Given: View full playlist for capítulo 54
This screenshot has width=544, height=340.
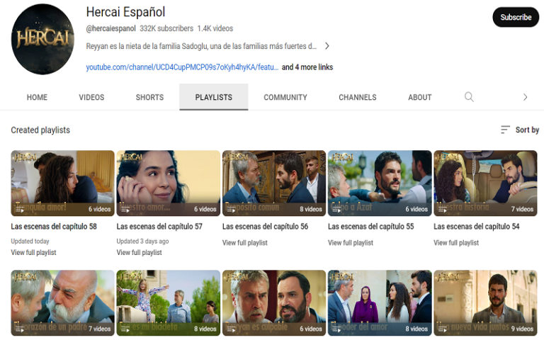Looking at the screenshot, I should click(x=456, y=243).
